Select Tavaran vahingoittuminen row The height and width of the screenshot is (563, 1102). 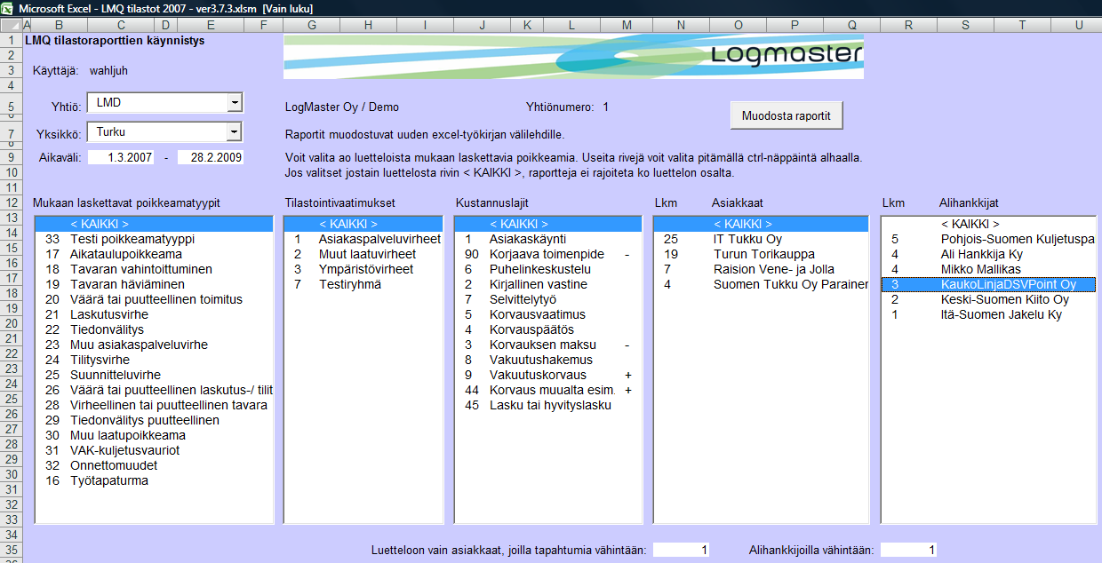154,270
